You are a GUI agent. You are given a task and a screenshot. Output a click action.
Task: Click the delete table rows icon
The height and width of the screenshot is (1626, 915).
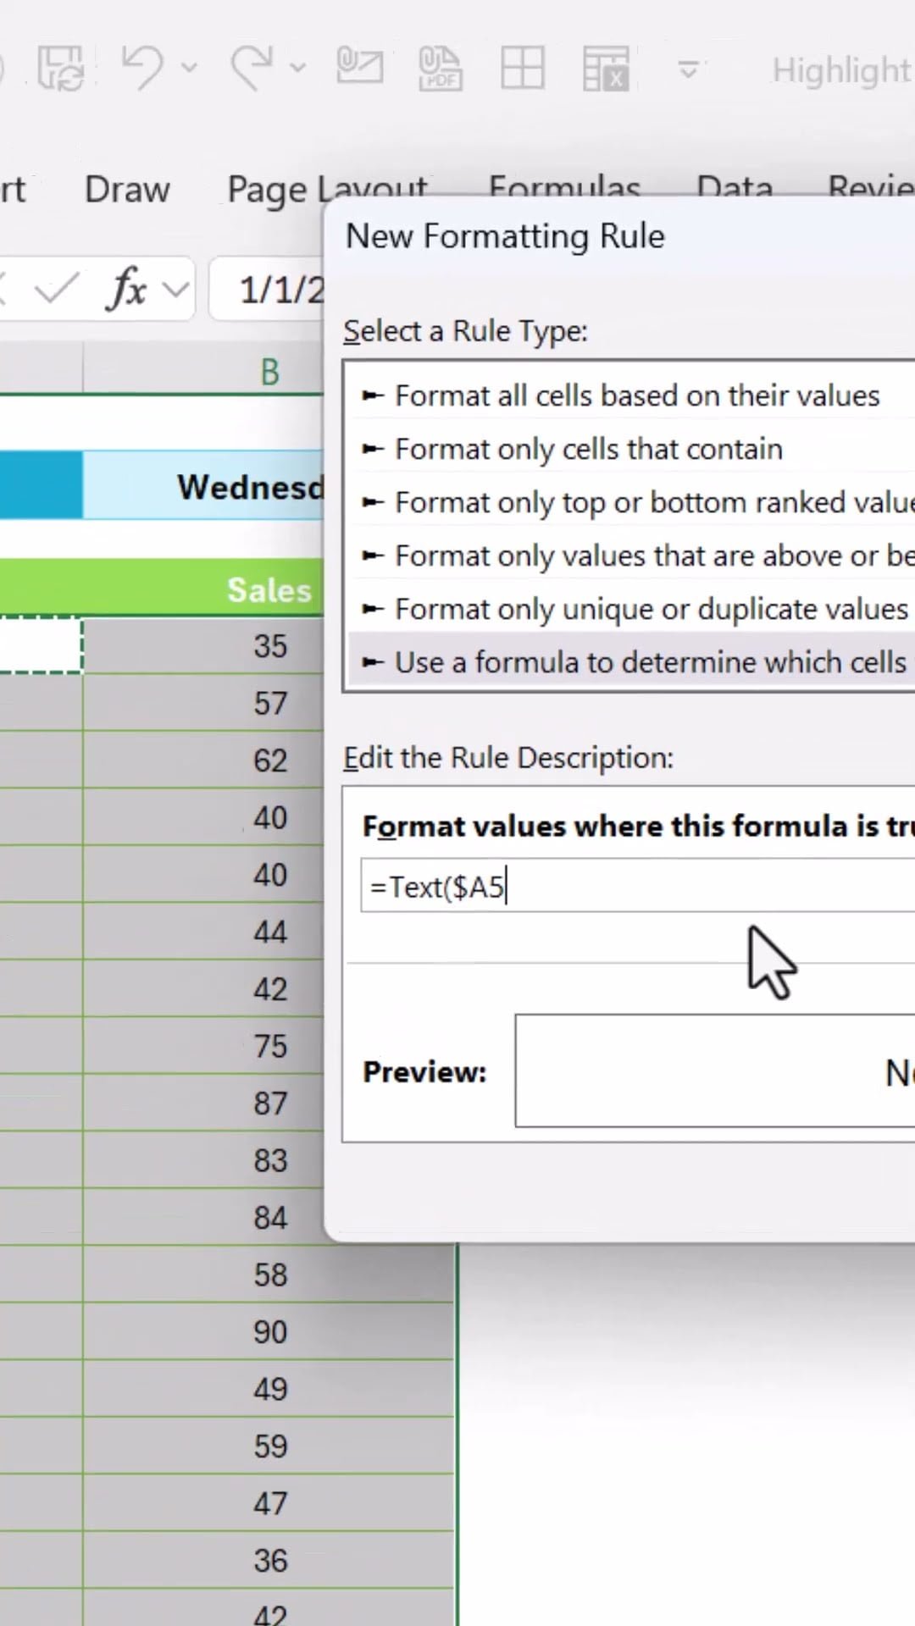coord(605,68)
